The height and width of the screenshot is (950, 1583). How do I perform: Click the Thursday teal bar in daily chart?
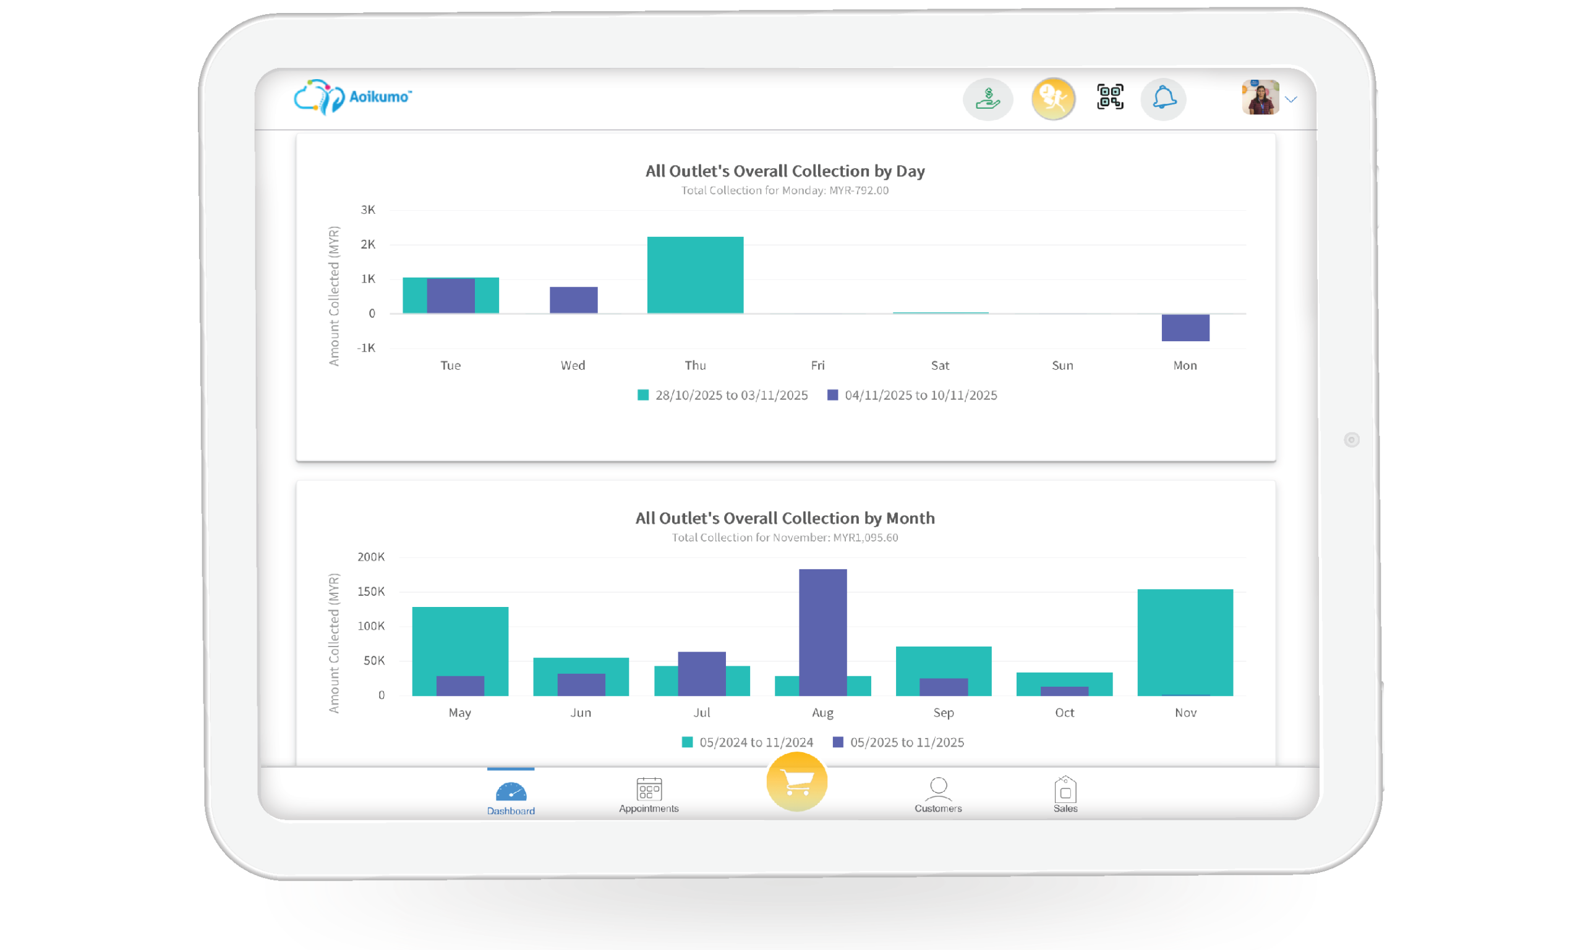pos(695,274)
